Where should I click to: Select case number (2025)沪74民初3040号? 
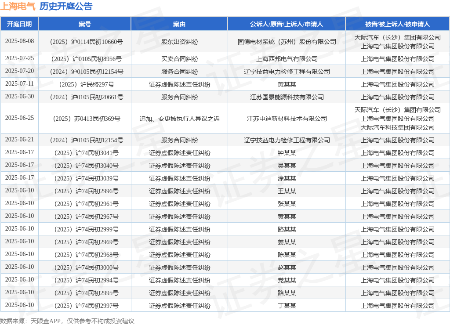(87, 166)
